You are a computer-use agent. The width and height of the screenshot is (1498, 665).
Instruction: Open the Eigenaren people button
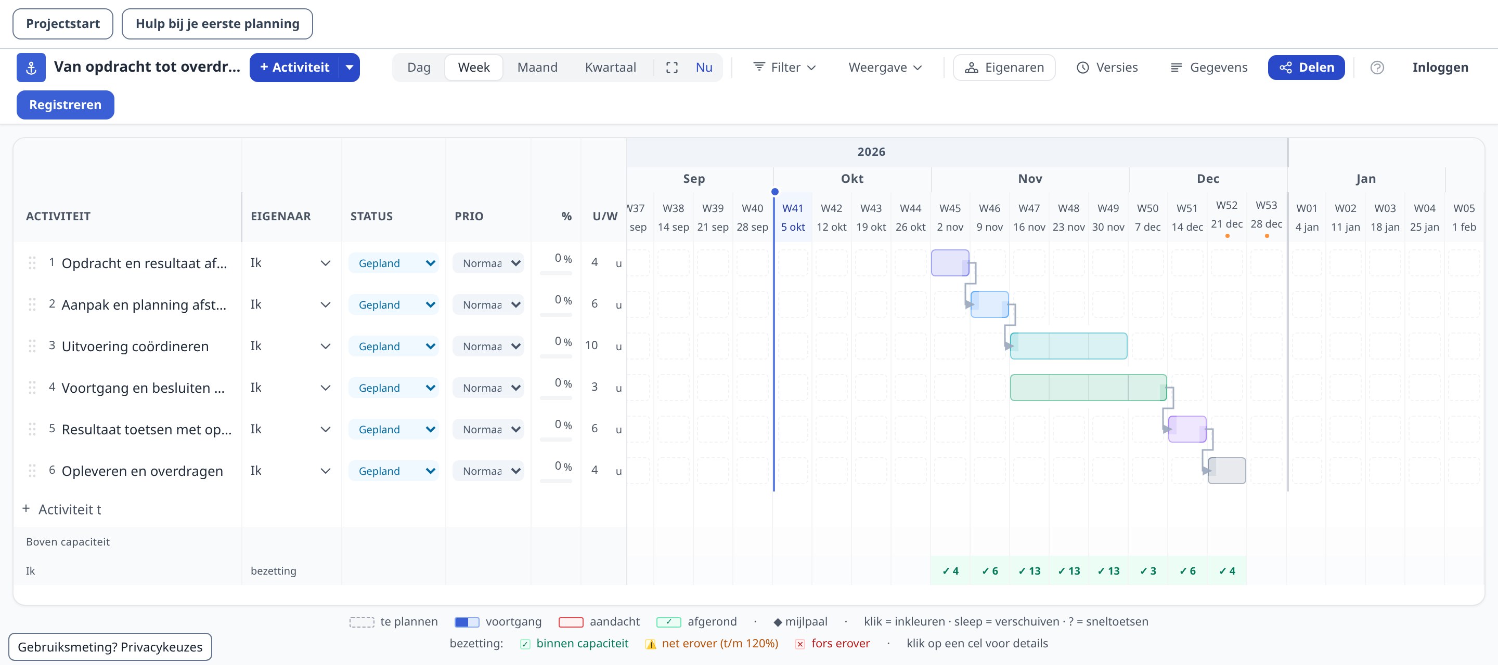1004,68
